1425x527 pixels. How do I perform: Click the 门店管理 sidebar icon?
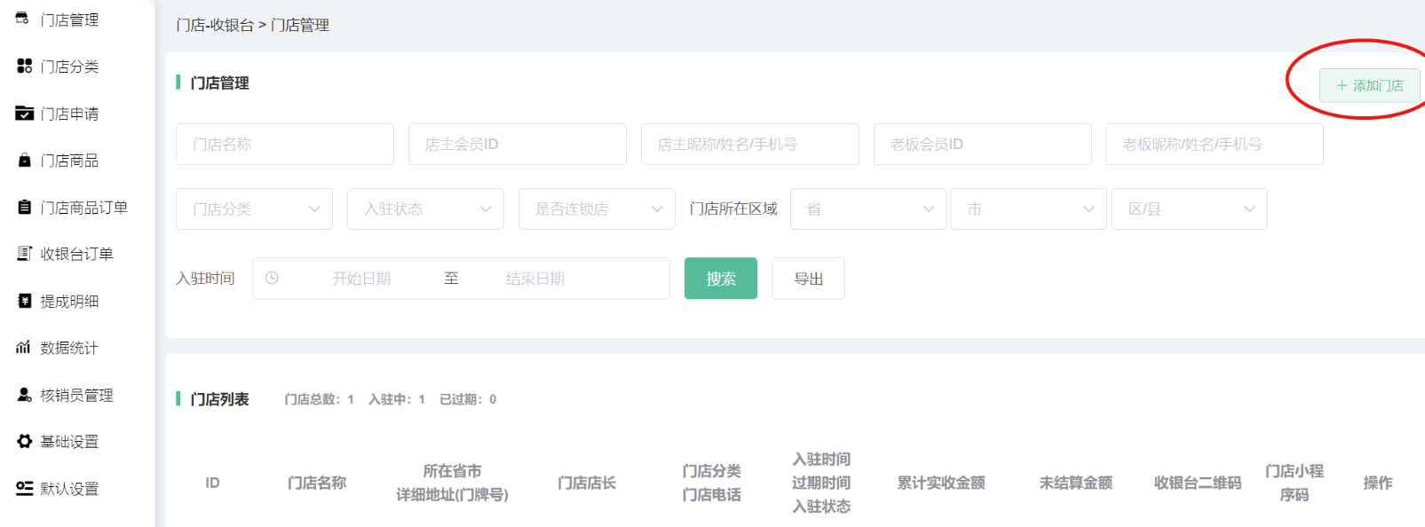click(23, 19)
